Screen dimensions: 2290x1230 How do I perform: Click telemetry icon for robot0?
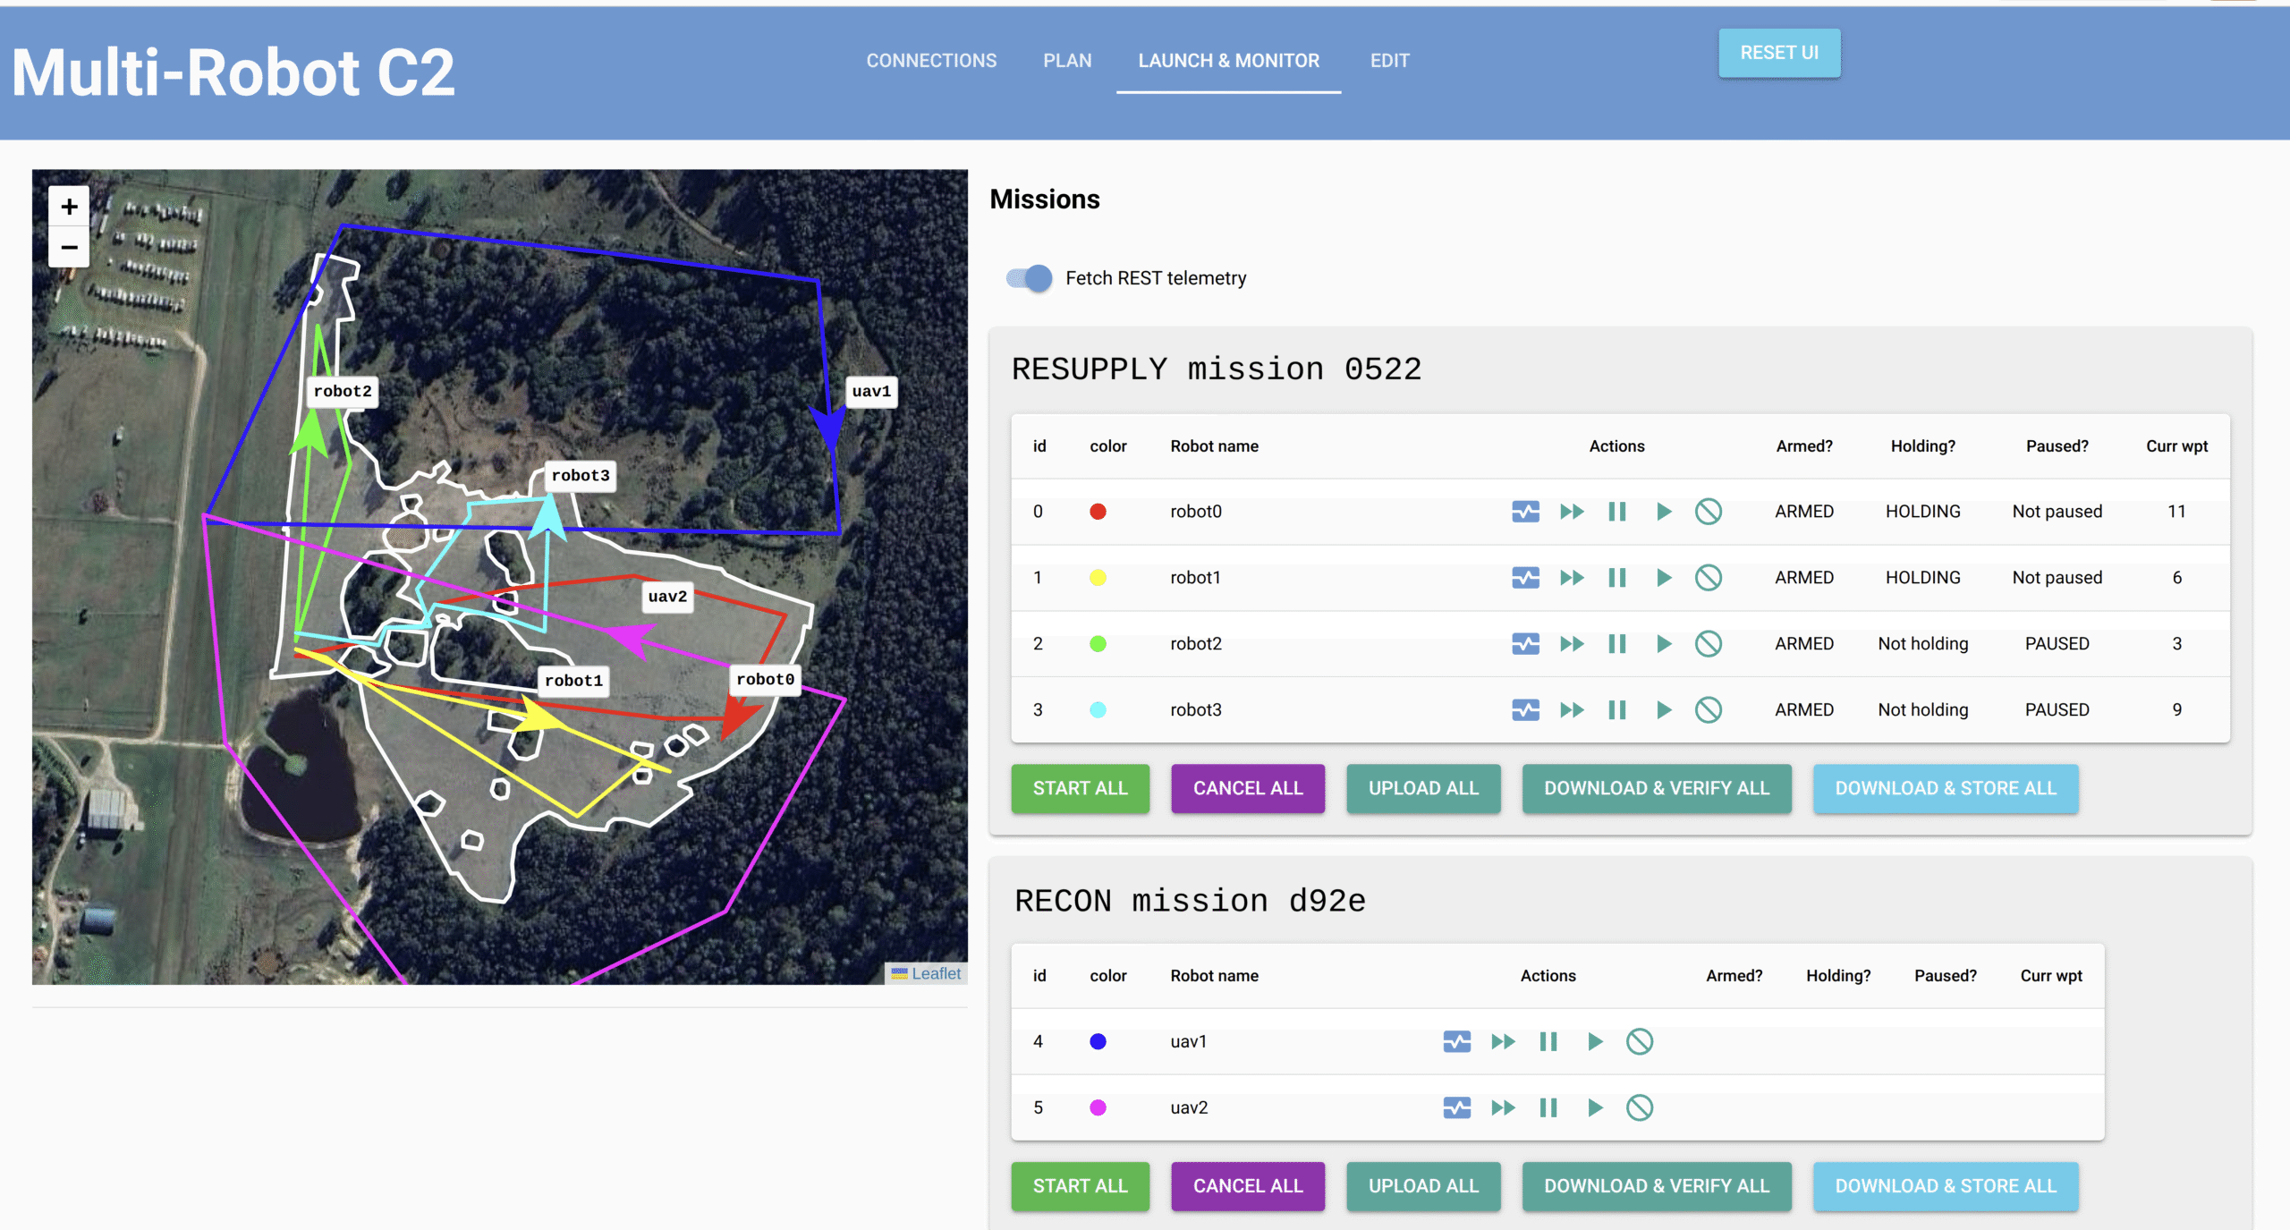pos(1525,512)
